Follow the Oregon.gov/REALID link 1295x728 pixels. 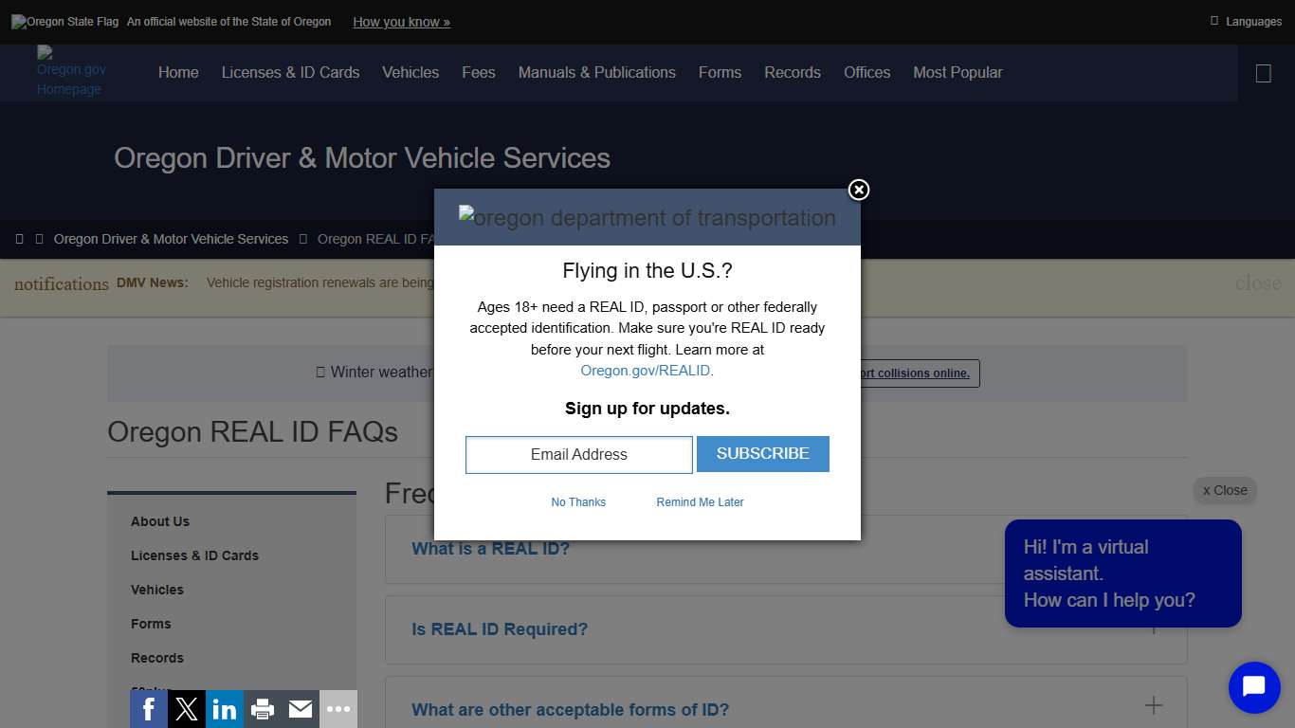click(645, 371)
